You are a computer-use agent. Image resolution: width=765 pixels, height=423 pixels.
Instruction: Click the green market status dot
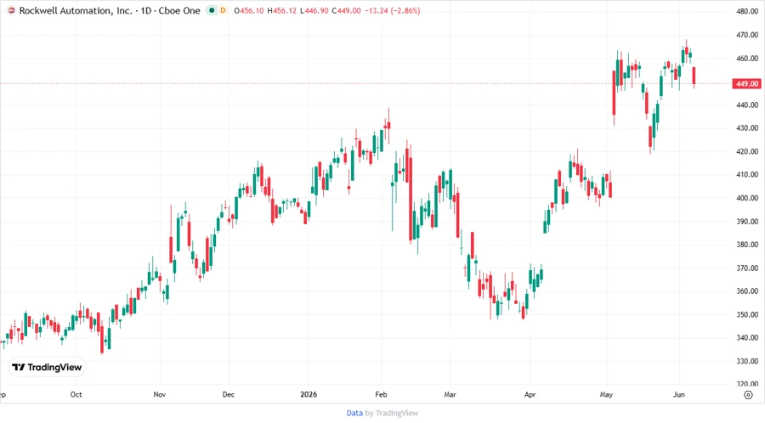point(212,11)
